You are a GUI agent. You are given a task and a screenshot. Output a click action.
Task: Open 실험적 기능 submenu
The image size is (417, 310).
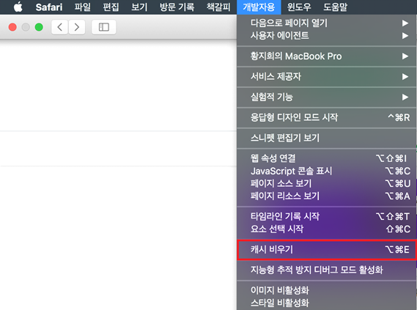(x=326, y=97)
